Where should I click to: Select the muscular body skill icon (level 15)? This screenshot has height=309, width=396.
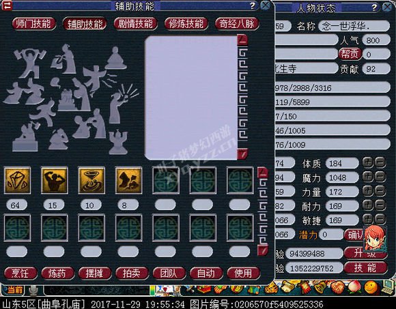click(x=55, y=180)
